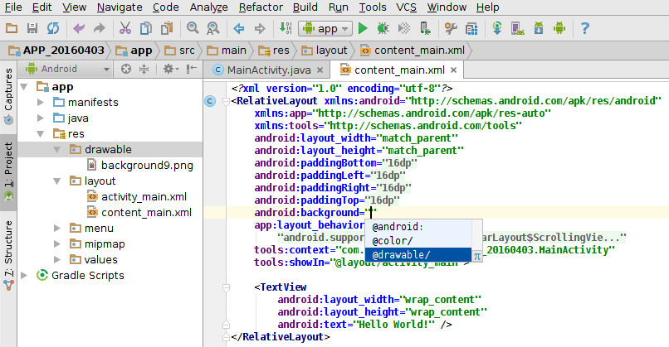The height and width of the screenshot is (347, 669).
Task: Expand the values folder
Action: [56, 260]
